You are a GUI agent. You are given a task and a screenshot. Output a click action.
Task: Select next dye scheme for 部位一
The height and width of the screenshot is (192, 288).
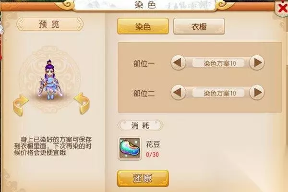(x=257, y=63)
